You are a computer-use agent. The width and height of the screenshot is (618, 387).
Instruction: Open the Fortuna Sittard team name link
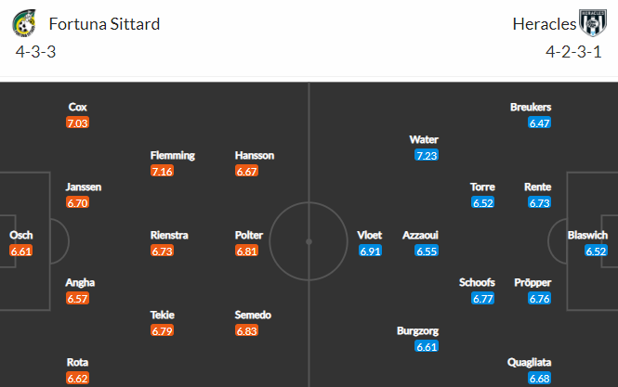click(x=104, y=24)
